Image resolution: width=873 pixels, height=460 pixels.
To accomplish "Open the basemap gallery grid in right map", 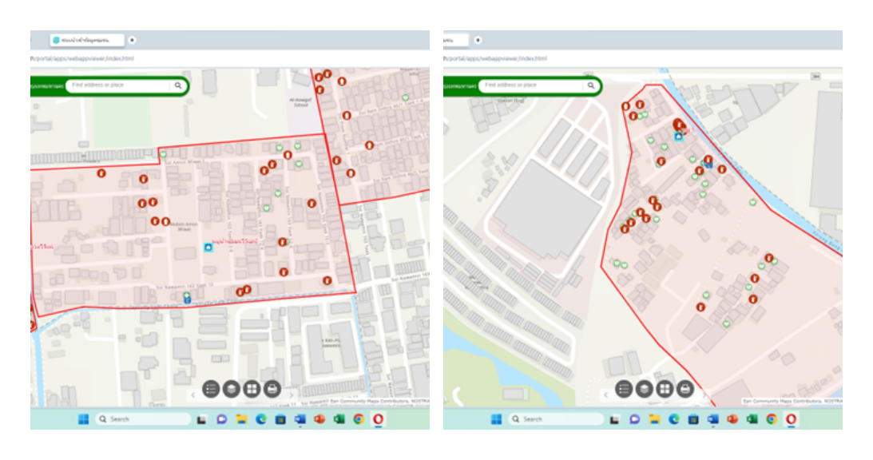I will (x=664, y=388).
